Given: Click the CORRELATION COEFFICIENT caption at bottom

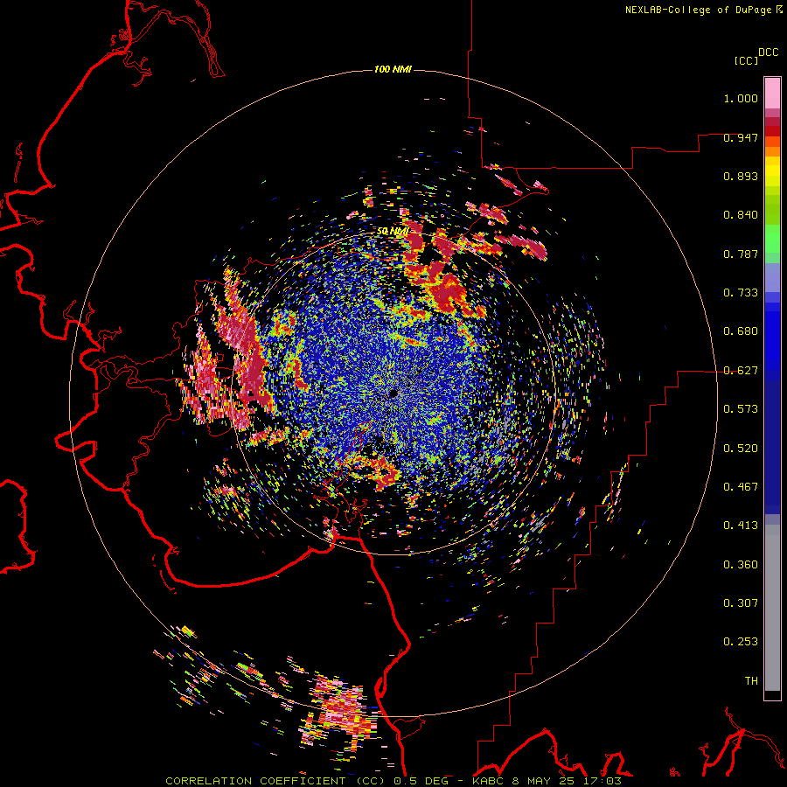Looking at the screenshot, I should coord(393,781).
